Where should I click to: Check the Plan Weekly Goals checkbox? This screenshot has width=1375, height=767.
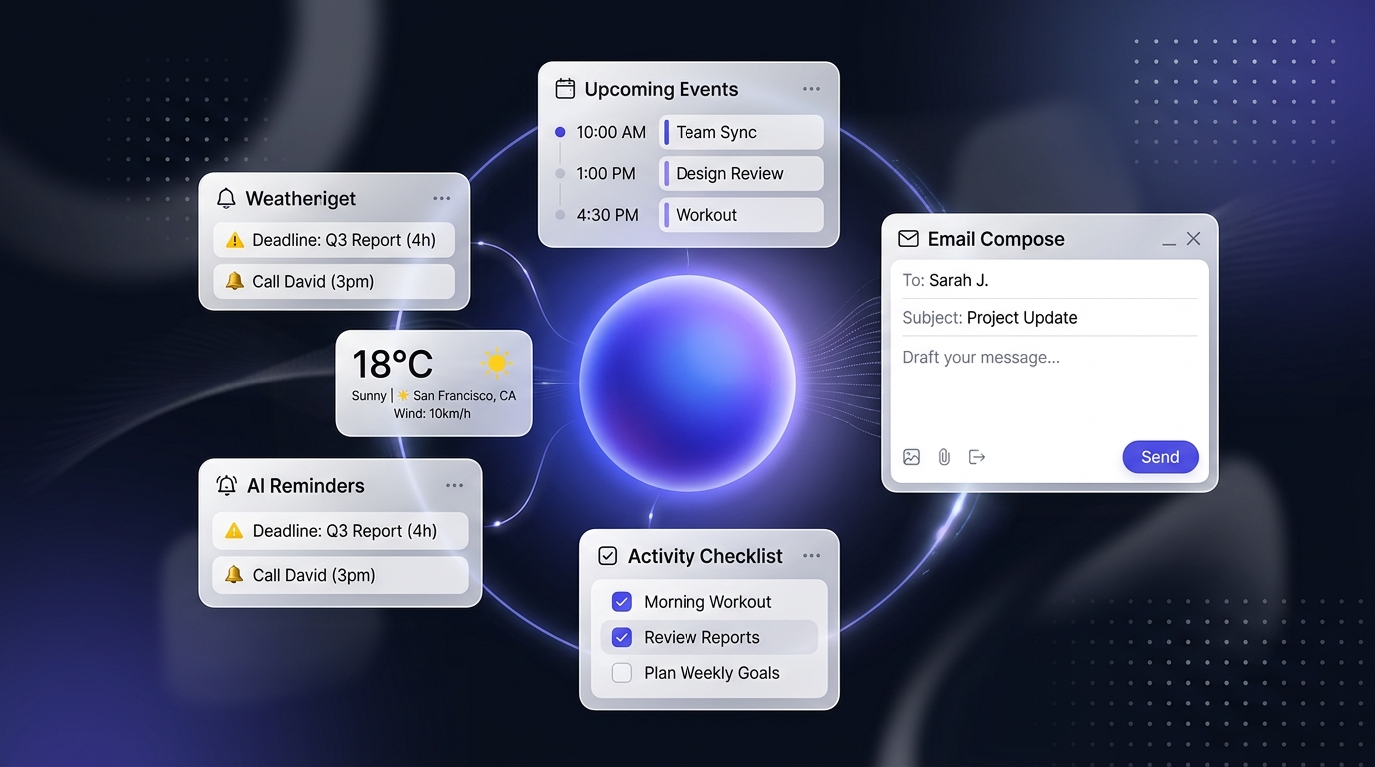pos(622,672)
